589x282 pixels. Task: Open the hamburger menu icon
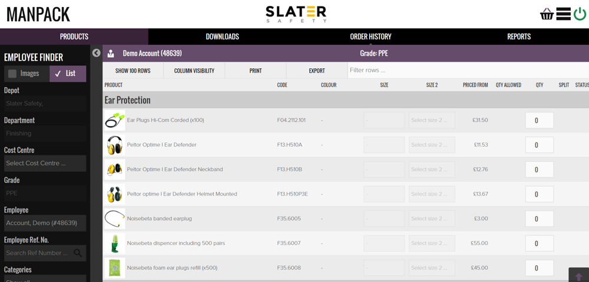[x=563, y=14]
